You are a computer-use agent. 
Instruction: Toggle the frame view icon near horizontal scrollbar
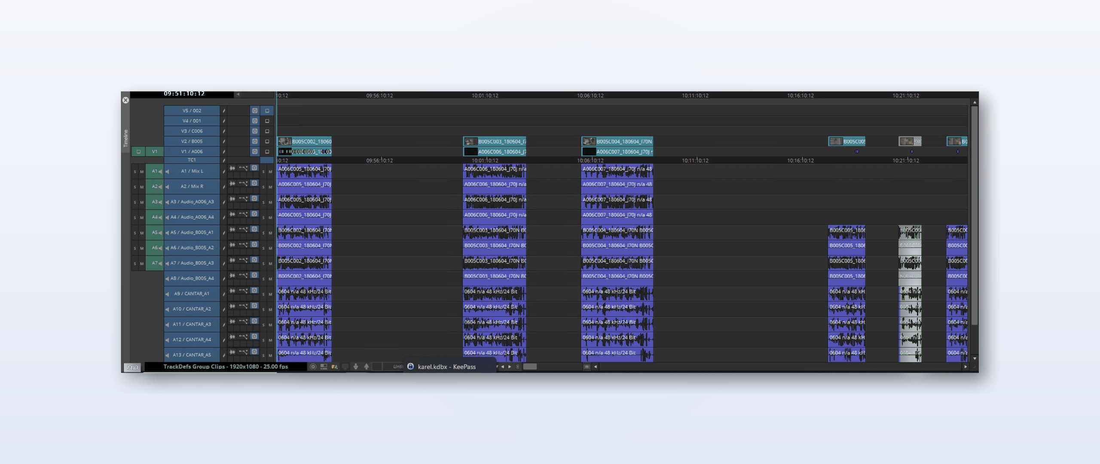click(x=587, y=366)
